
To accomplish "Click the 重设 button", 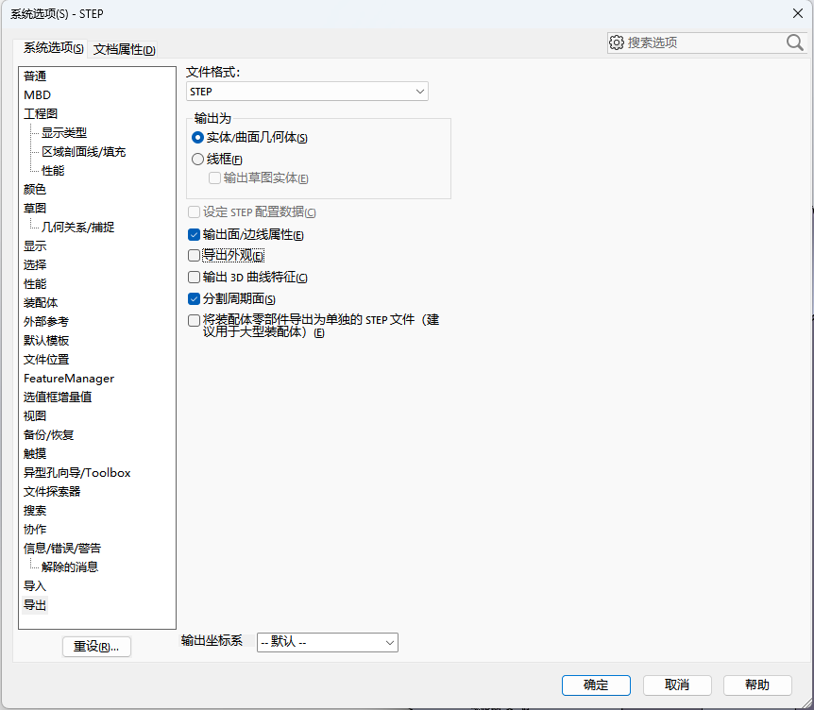I will pos(96,647).
